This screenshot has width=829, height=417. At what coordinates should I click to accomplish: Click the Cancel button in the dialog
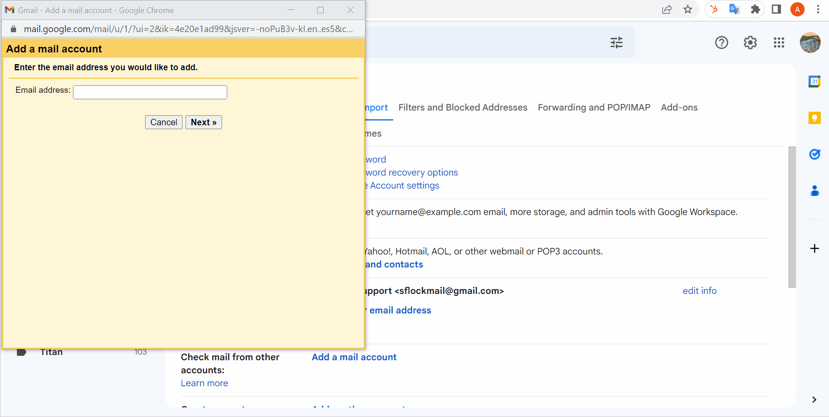pyautogui.click(x=164, y=122)
